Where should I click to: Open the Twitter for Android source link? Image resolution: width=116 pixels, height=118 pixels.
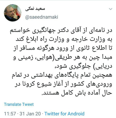[64, 114]
